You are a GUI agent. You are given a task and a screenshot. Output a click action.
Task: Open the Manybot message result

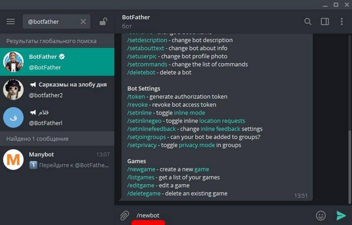[57, 160]
